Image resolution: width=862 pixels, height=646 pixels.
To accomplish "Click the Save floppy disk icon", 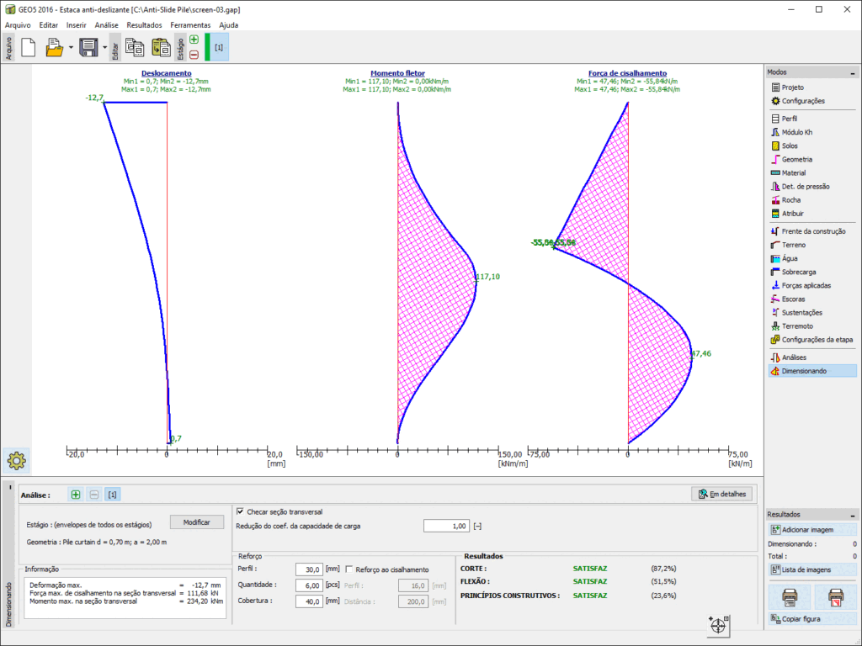I will (x=88, y=47).
